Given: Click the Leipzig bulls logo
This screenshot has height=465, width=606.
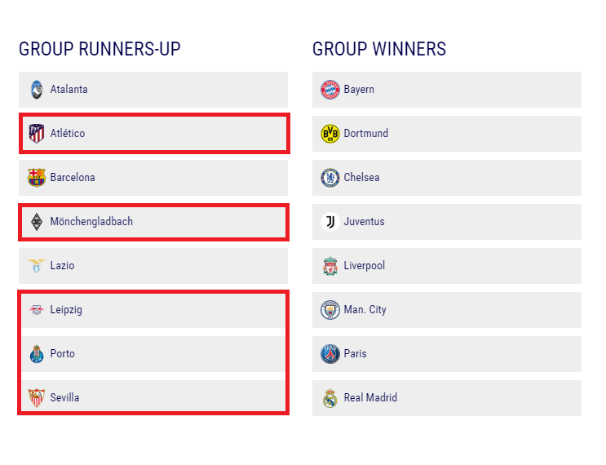Looking at the screenshot, I should click(37, 310).
